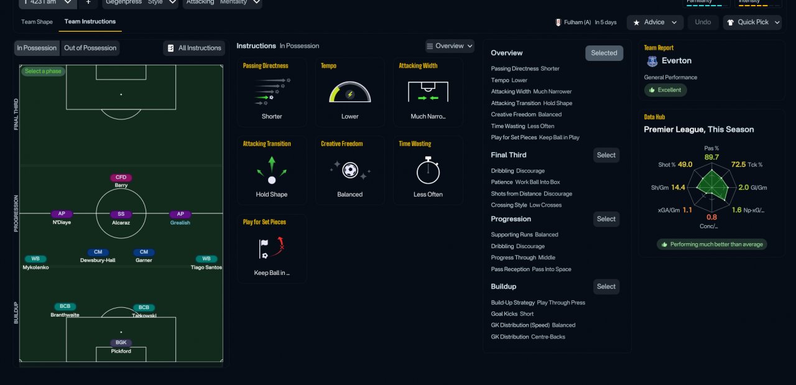Click the Everton club badge icon
The width and height of the screenshot is (796, 385).
point(652,61)
